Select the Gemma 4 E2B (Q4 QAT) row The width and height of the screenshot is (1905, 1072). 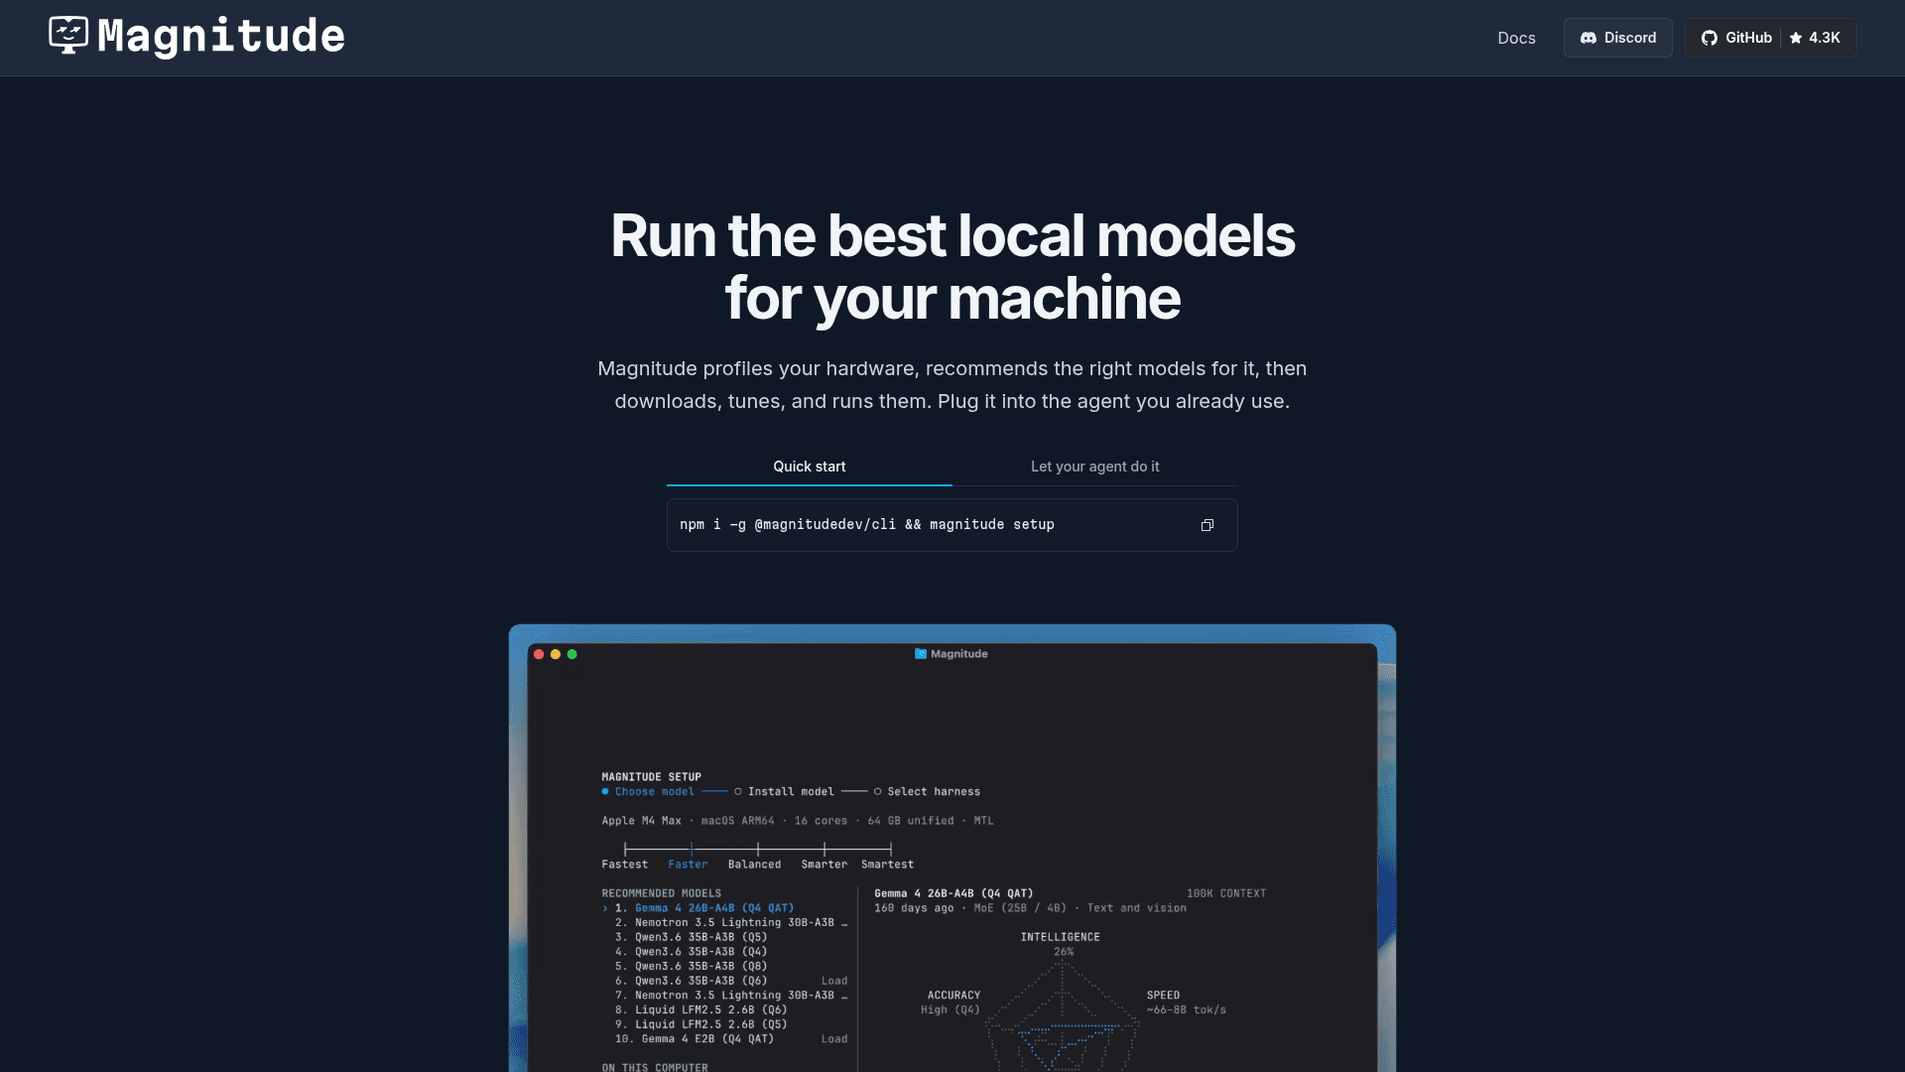(724, 1039)
